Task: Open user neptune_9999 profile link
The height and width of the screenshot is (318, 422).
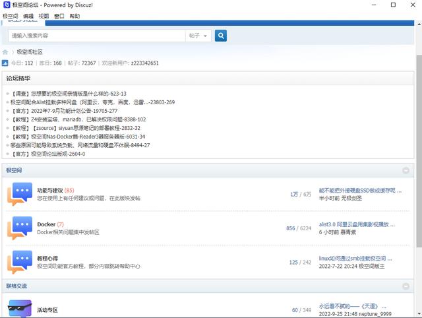Action: (375, 314)
